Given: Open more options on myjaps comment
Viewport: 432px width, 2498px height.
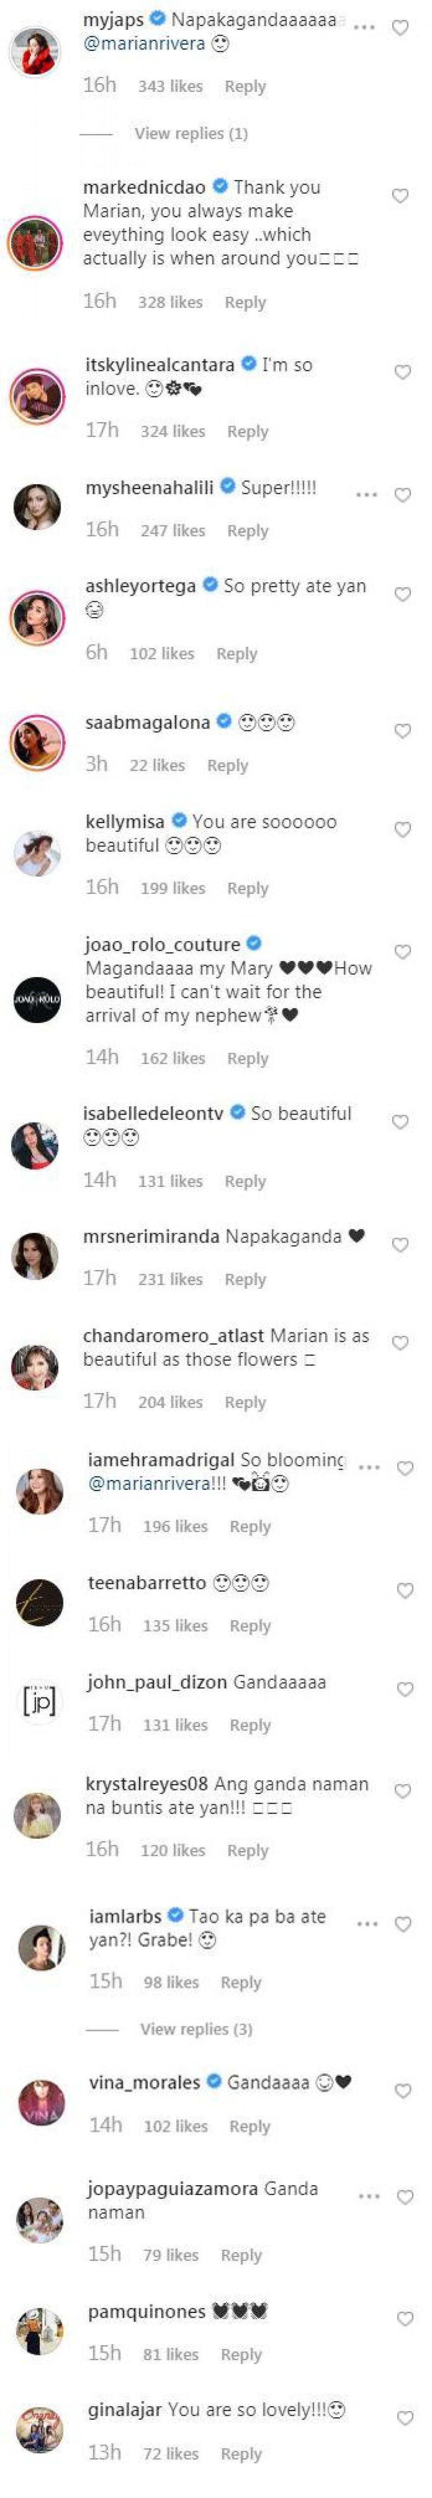Looking at the screenshot, I should (x=364, y=27).
